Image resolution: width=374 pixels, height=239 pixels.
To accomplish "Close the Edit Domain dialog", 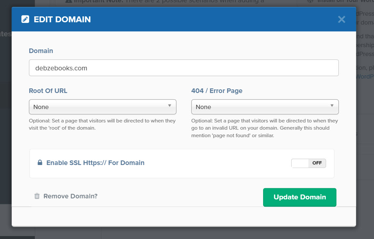I will (342, 19).
